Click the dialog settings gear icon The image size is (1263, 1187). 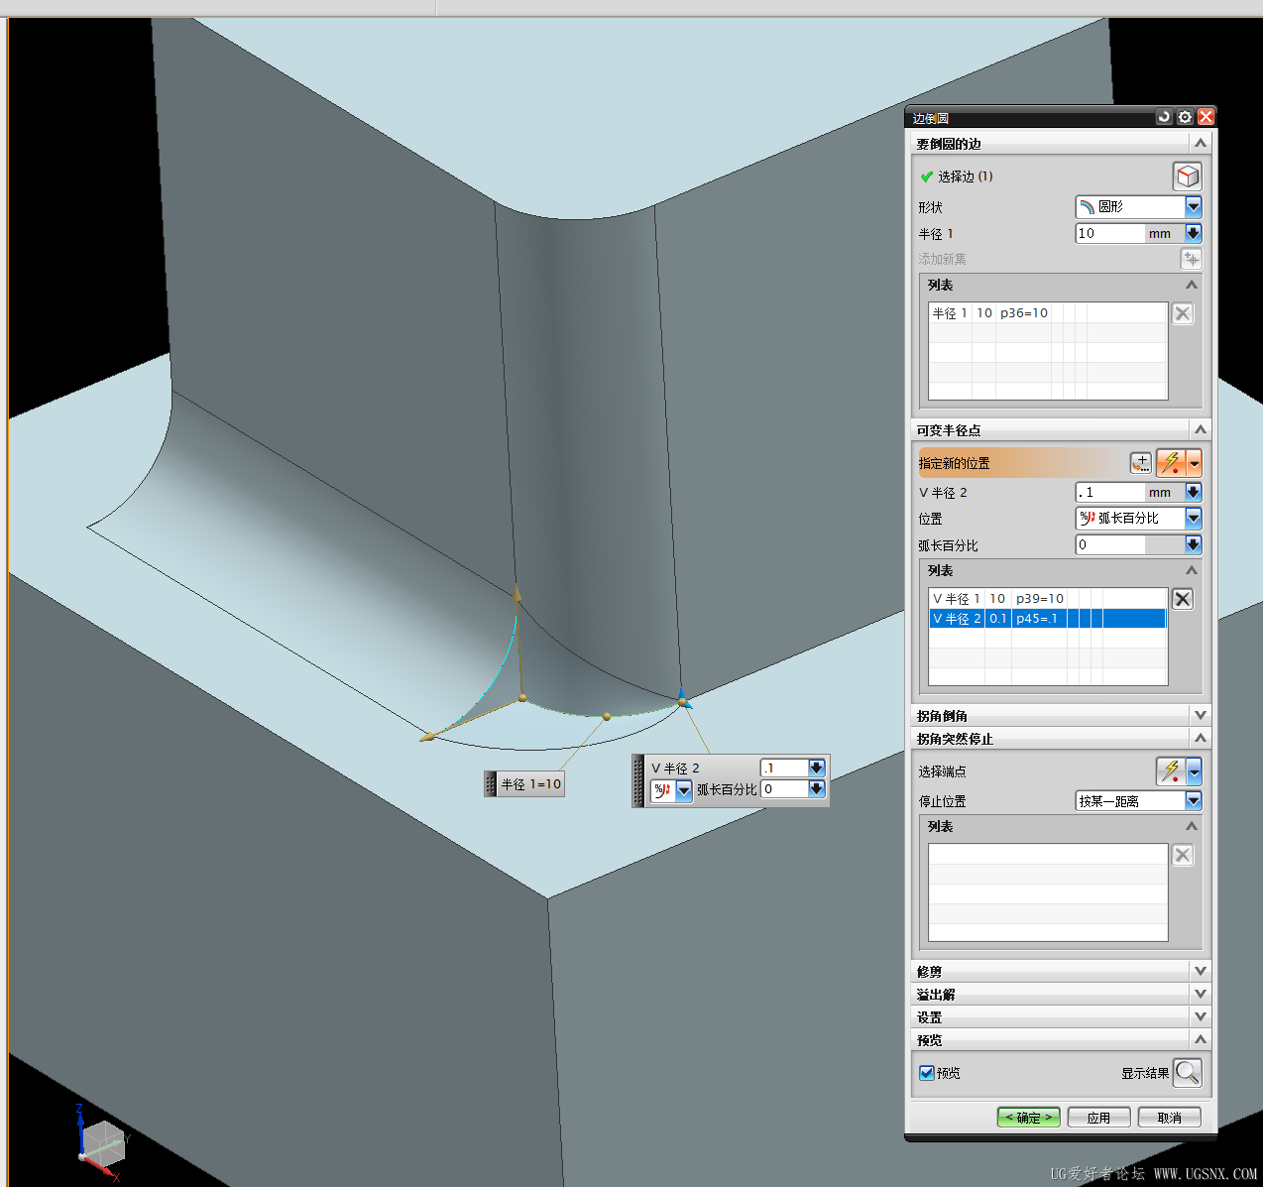pyautogui.click(x=1185, y=117)
